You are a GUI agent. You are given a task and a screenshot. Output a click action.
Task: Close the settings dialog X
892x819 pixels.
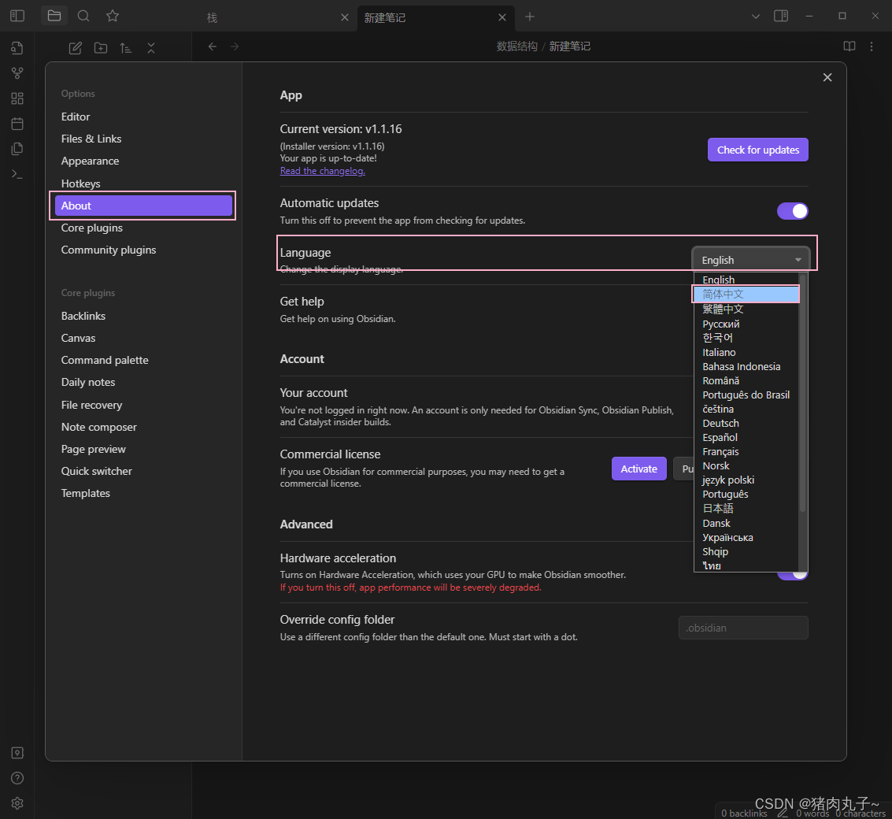[827, 77]
